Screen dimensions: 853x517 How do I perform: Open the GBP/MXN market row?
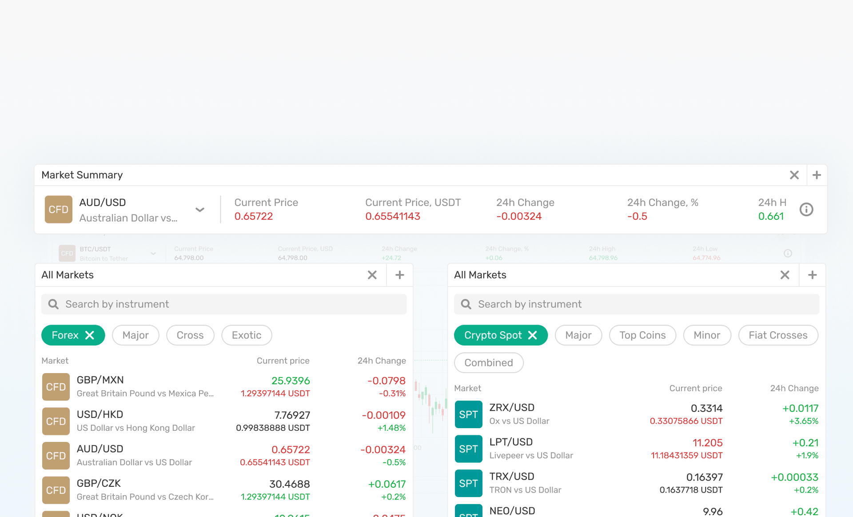pos(224,387)
